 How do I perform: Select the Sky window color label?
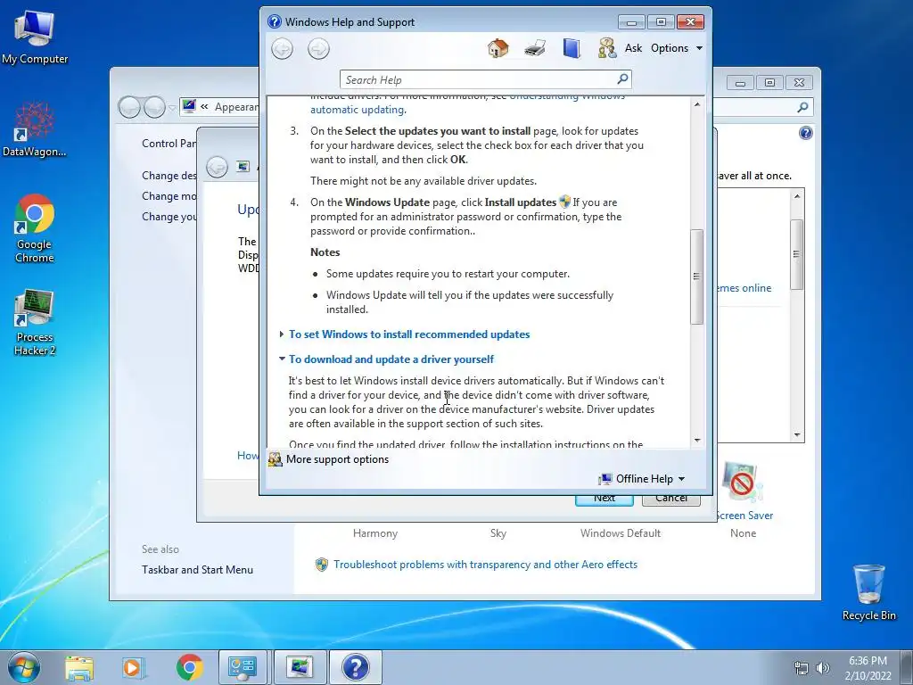498,533
